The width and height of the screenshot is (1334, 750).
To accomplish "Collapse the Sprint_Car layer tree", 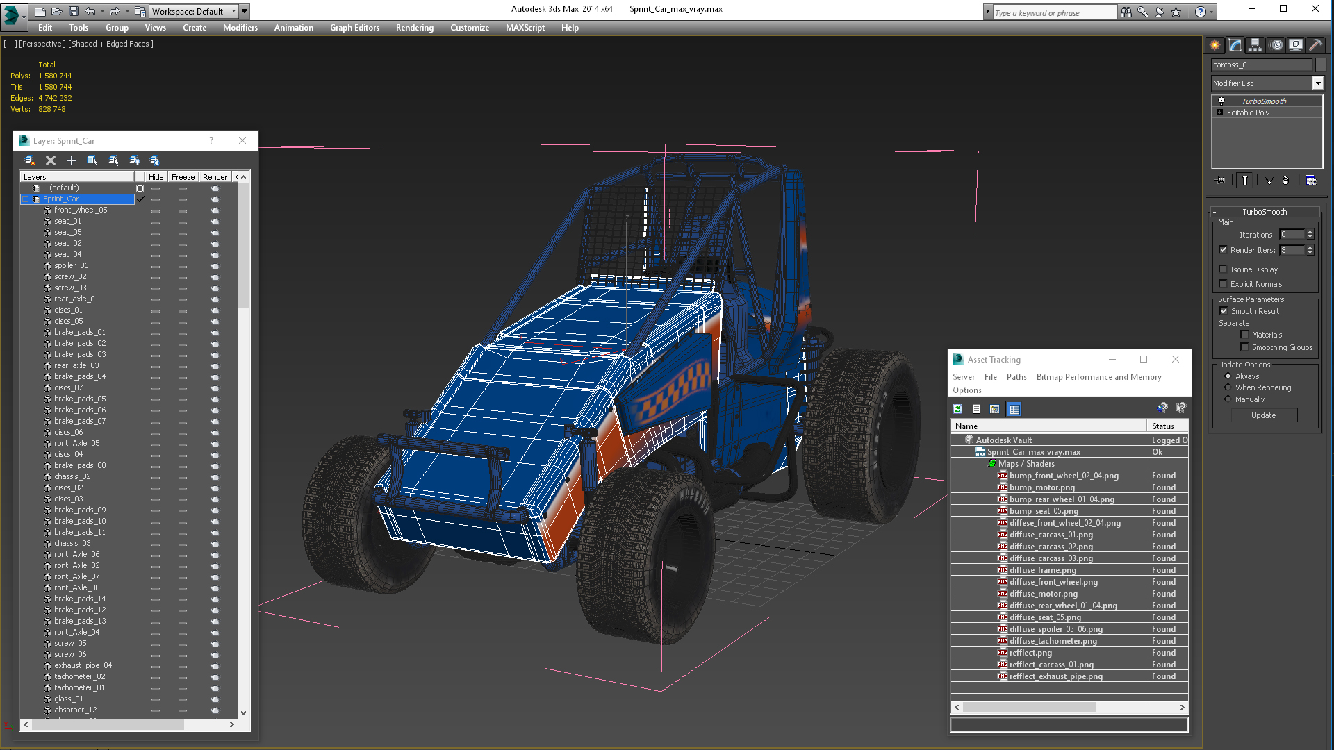I will 26,199.
